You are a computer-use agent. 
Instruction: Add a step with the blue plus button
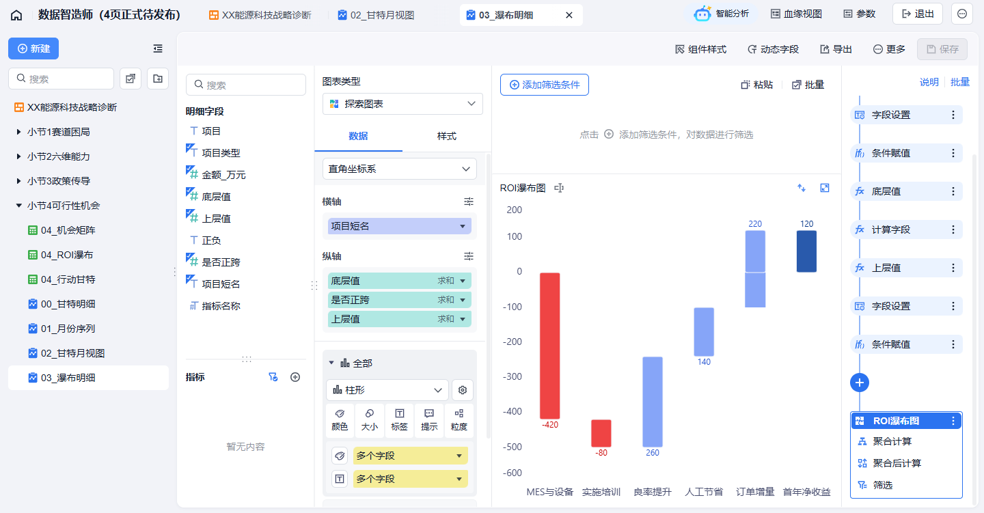tap(860, 383)
